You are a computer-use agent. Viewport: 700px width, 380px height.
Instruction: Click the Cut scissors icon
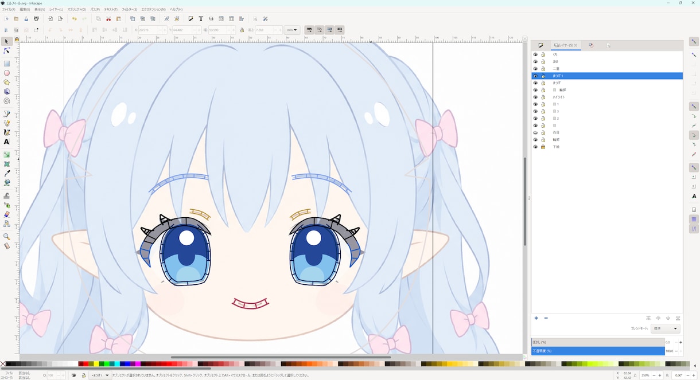[x=108, y=19]
